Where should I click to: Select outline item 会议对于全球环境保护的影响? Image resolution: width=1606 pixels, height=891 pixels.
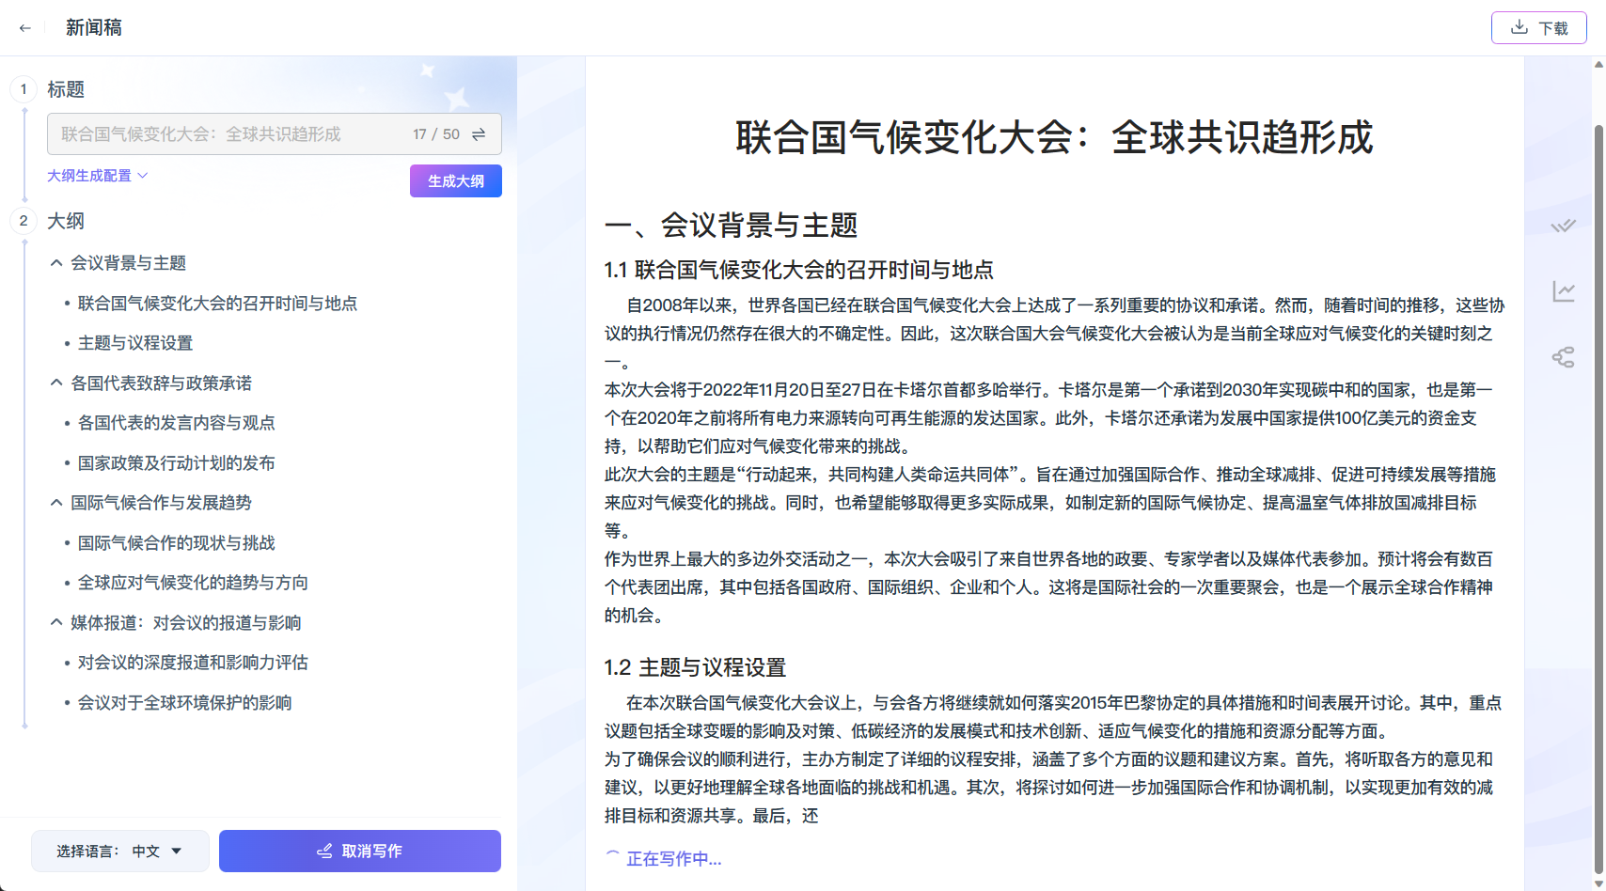coord(184,702)
